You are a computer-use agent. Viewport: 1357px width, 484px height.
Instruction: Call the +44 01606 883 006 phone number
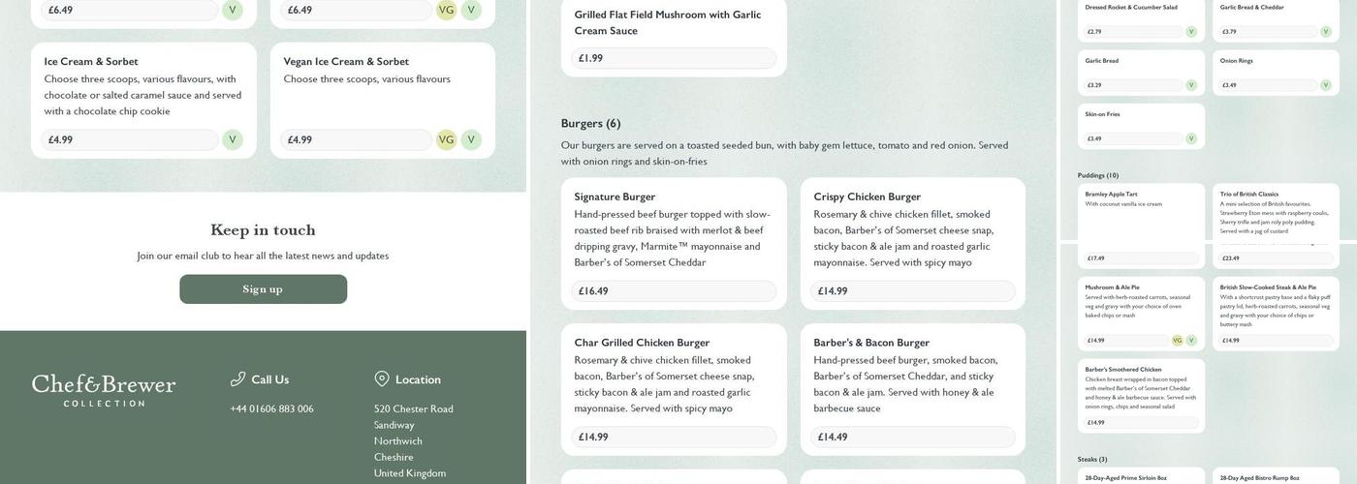pos(271,409)
